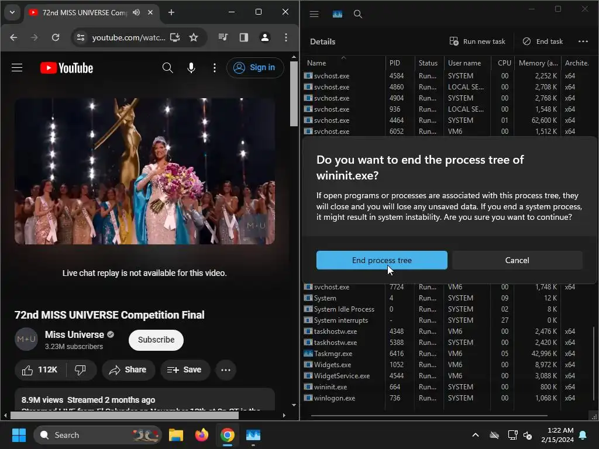Select the WidgetService.exe process row
The image size is (599, 449).
coord(447,376)
